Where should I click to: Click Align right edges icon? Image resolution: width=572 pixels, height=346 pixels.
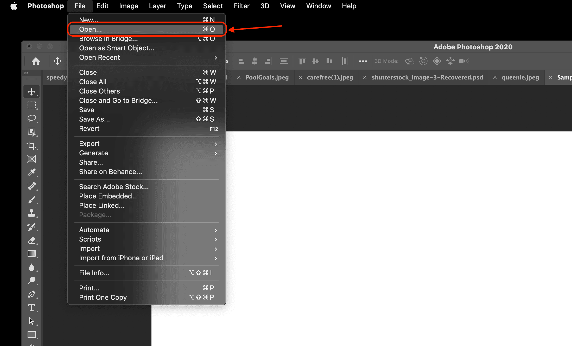(268, 61)
